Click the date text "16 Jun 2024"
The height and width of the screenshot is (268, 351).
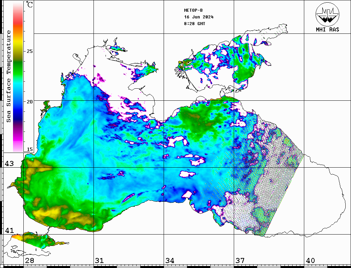tap(199, 17)
